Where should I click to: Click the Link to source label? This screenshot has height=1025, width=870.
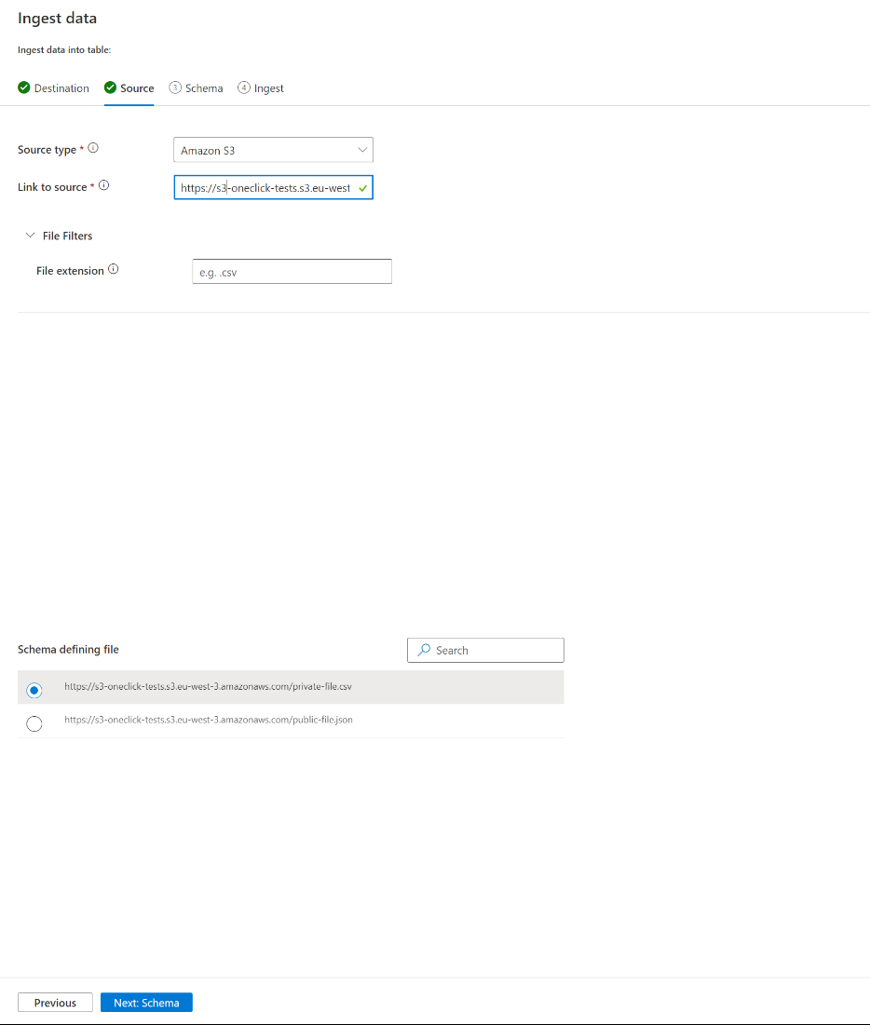pyautogui.click(x=52, y=187)
